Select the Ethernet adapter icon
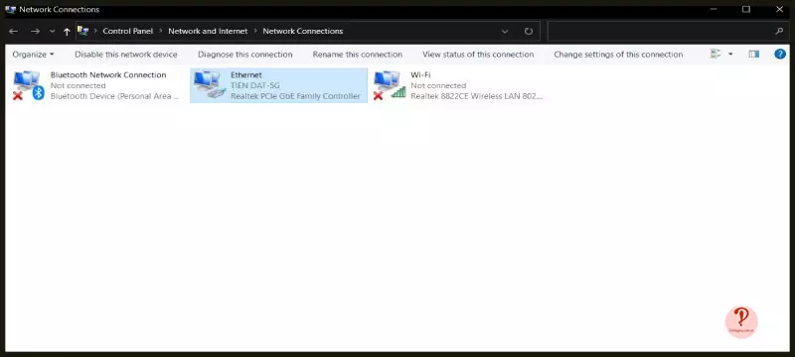795x357 pixels. pyautogui.click(x=210, y=85)
